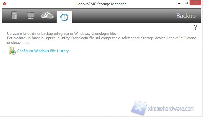
Task: Open Configura Windows File History link
Action: [x=43, y=51]
